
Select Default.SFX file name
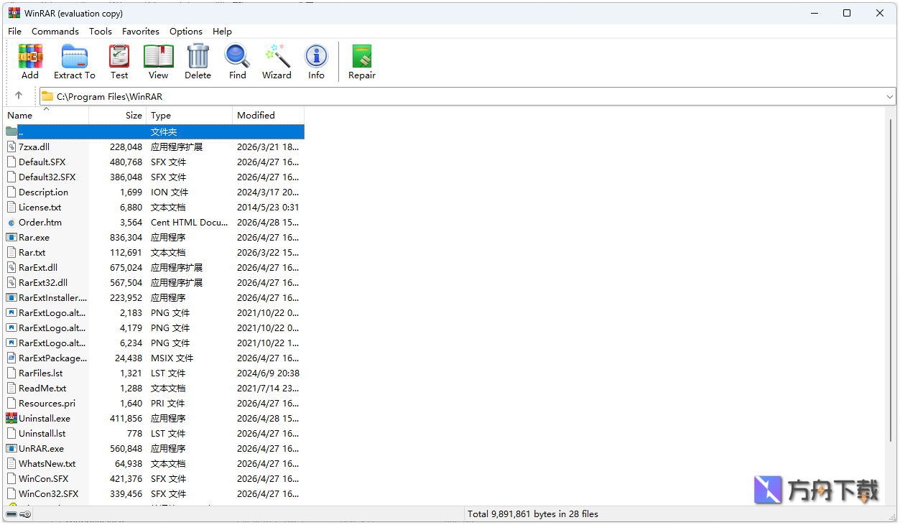[42, 162]
